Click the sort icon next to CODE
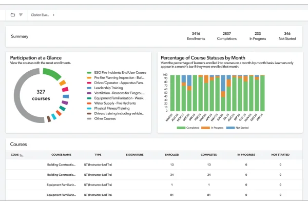This screenshot has height=205, width=308. pos(22,154)
